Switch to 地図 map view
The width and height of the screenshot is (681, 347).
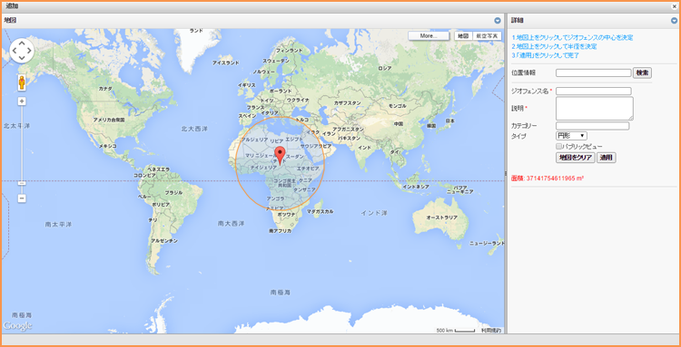click(463, 36)
